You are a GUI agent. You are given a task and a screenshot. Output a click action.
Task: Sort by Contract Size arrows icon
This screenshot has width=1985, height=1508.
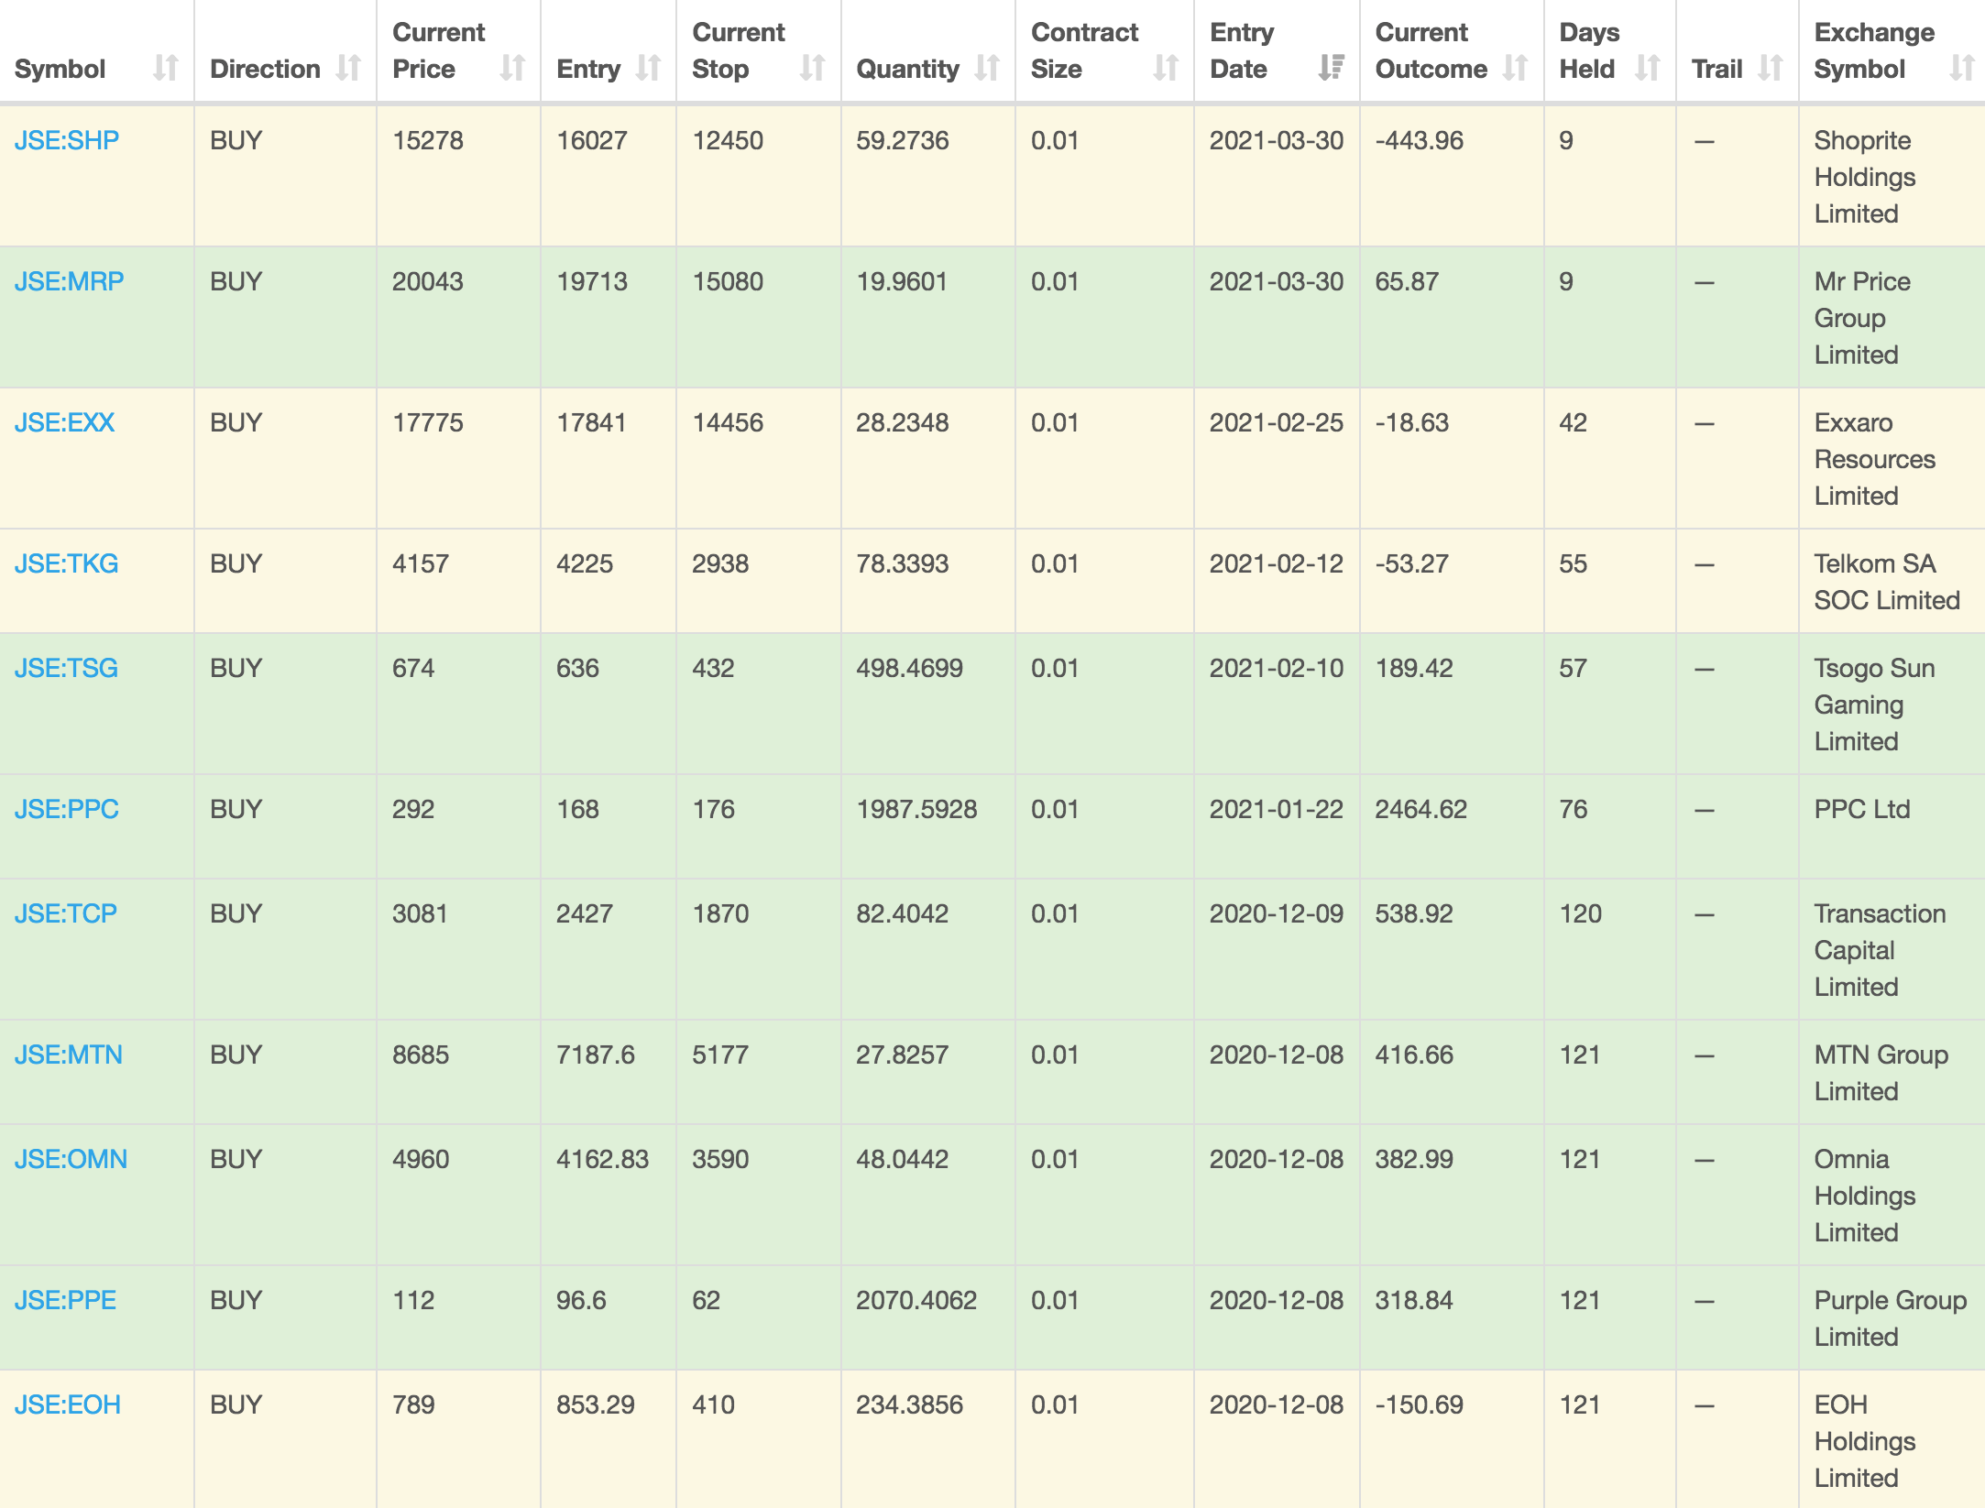(1166, 68)
